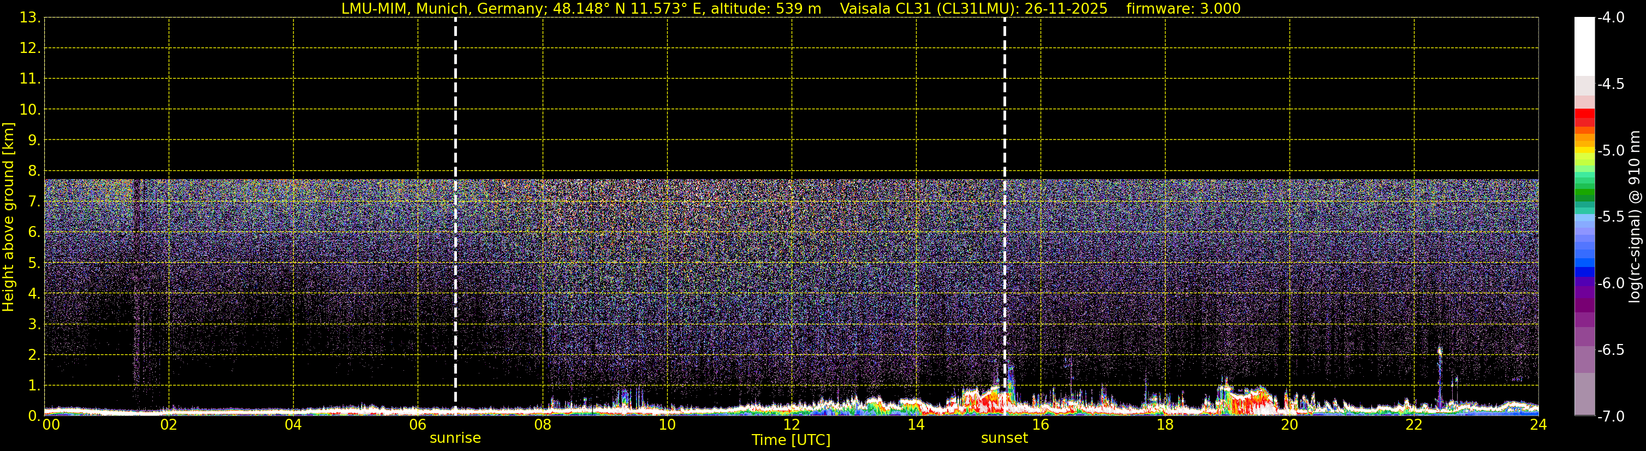Click the height axis tick label '2.'
The image size is (1646, 451).
[x=34, y=354]
